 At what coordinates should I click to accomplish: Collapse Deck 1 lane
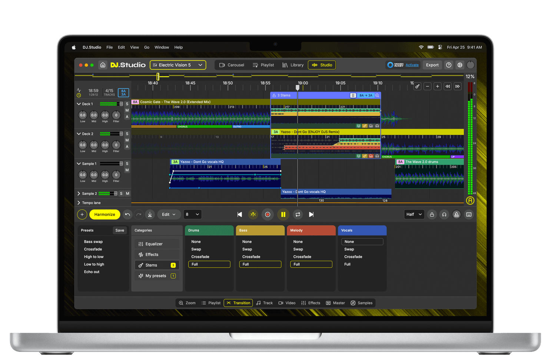(x=79, y=104)
